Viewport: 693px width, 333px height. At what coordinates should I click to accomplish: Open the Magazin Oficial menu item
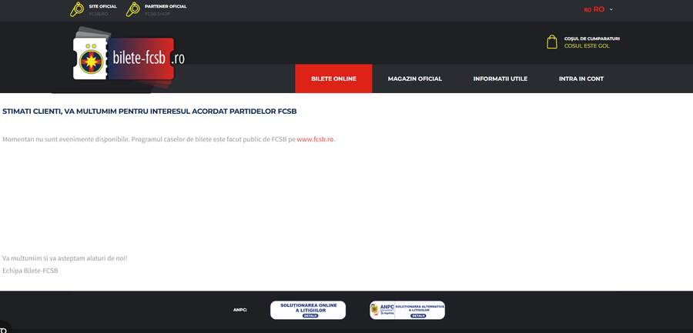(x=414, y=78)
